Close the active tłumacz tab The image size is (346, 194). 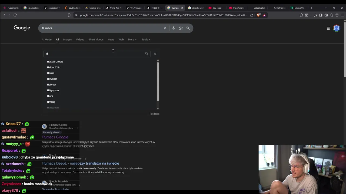coord(182,8)
